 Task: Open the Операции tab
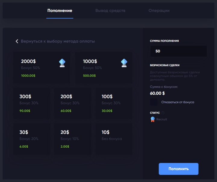click(x=159, y=11)
